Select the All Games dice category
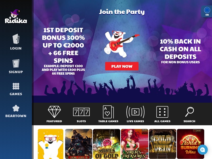This screenshot has width=212, height=159. [162, 114]
